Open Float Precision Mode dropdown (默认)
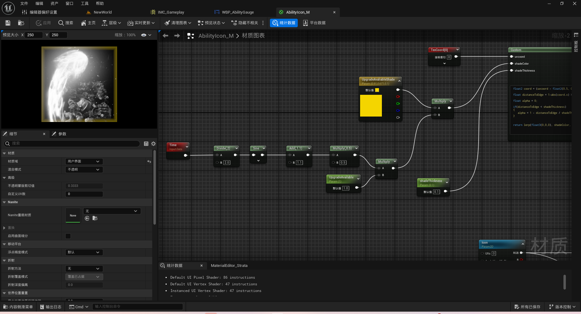Image resolution: width=581 pixels, height=314 pixels. pos(84,252)
